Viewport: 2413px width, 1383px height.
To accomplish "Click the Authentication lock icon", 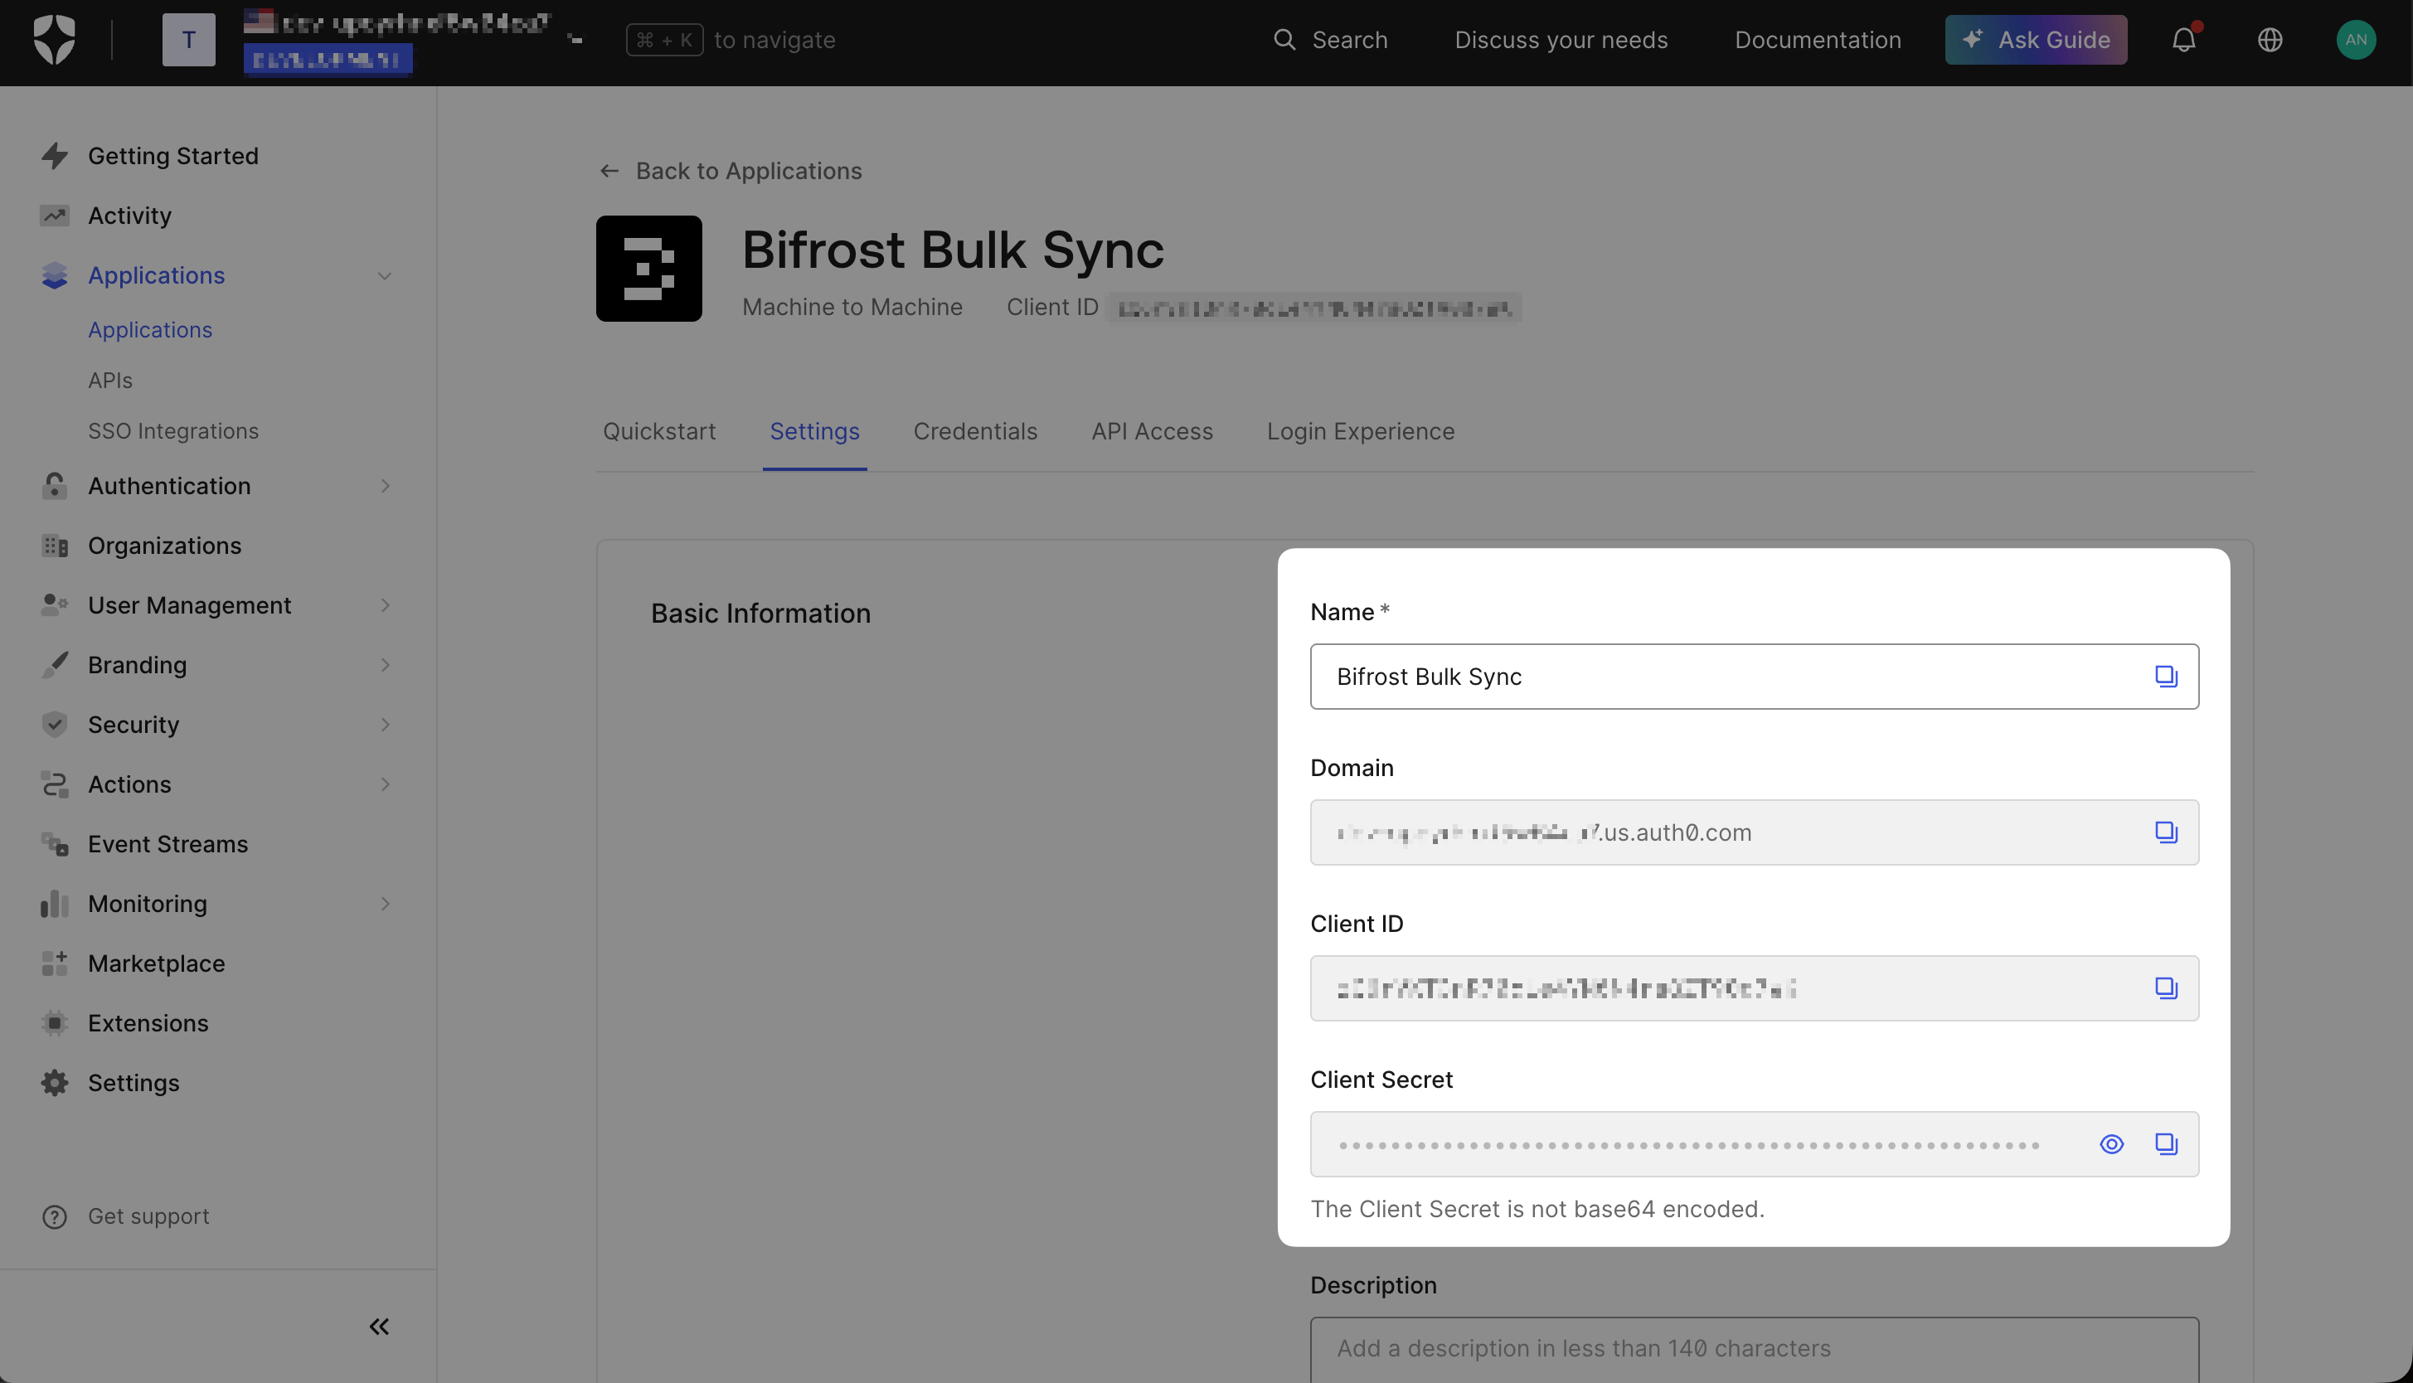I will click(54, 485).
